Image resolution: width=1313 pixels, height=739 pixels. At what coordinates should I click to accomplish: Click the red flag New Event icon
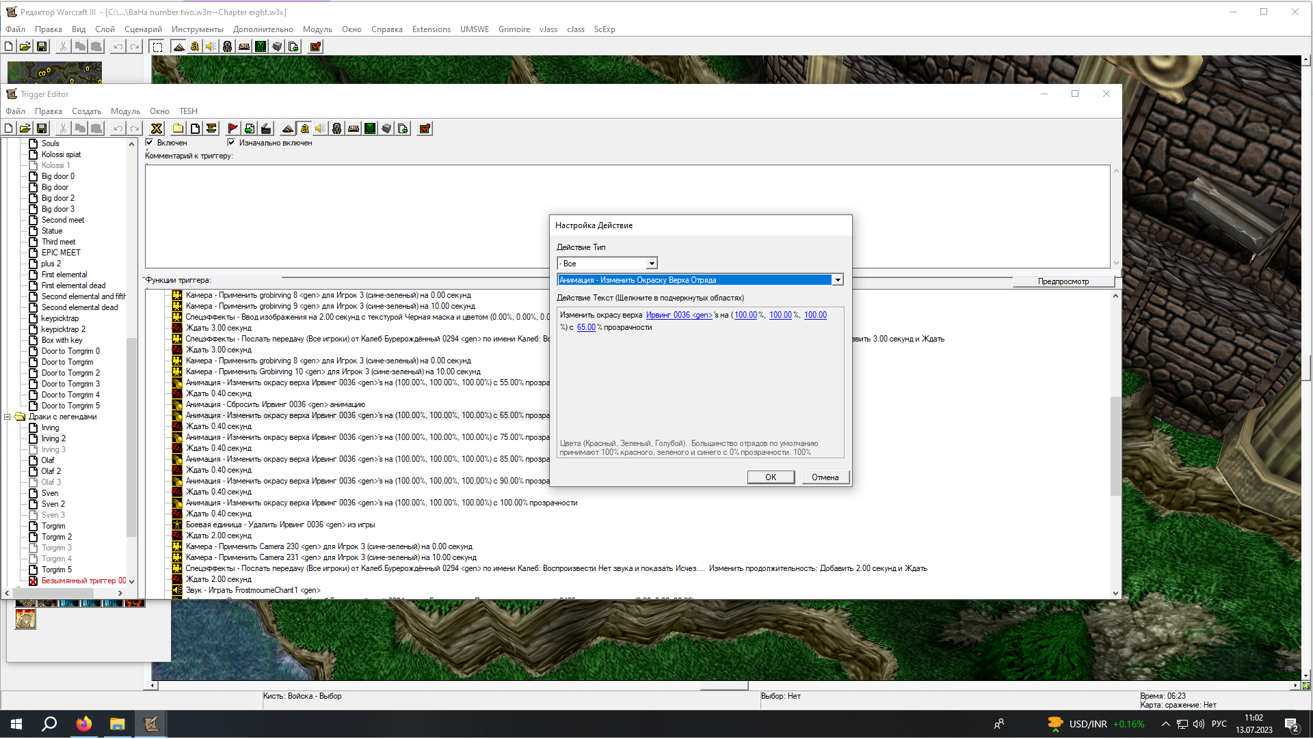tap(233, 129)
